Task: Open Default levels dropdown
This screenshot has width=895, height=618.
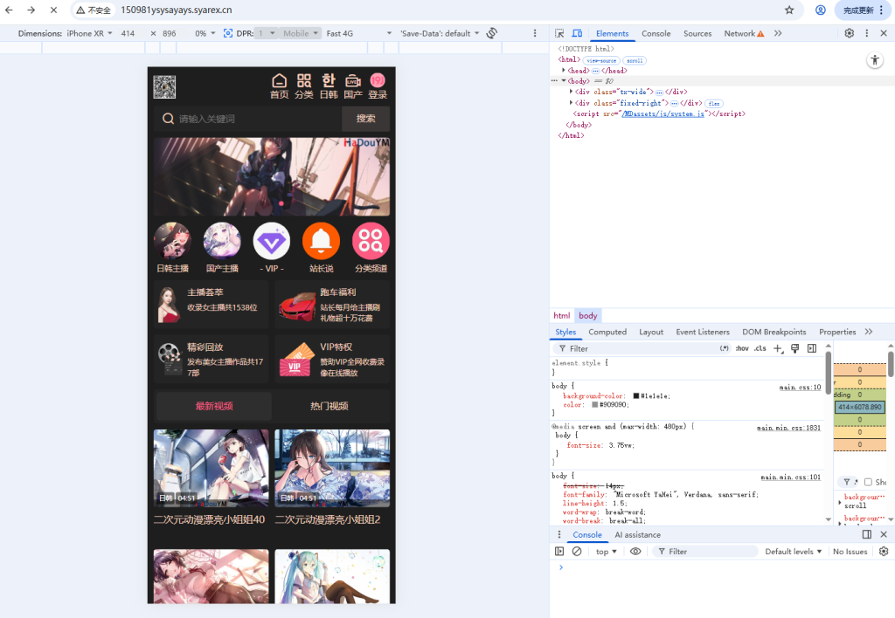Action: point(794,552)
